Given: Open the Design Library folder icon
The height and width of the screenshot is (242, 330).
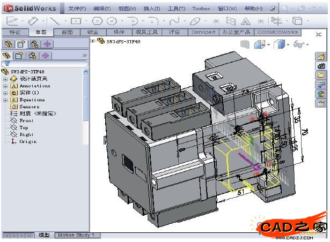Looking at the screenshot, I should coord(321,75).
